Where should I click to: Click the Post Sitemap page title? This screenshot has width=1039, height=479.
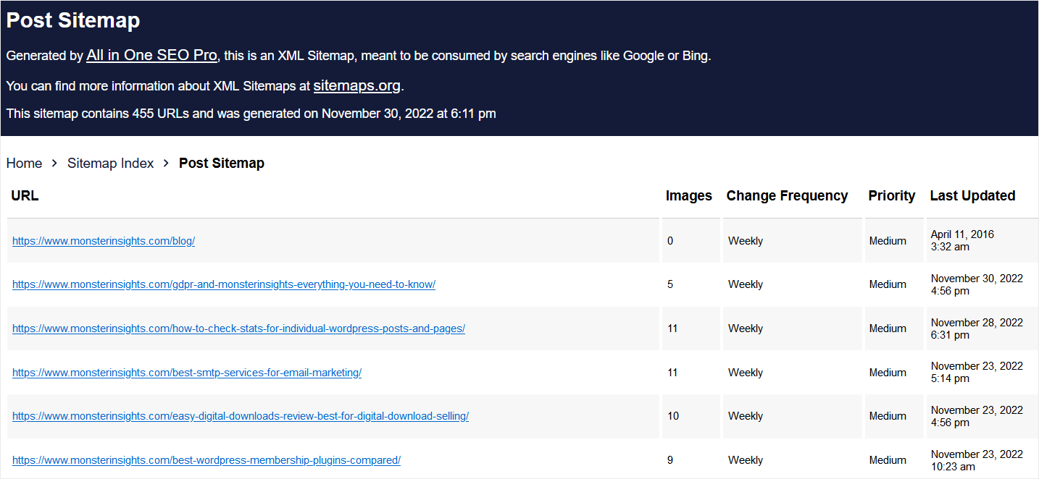[72, 20]
